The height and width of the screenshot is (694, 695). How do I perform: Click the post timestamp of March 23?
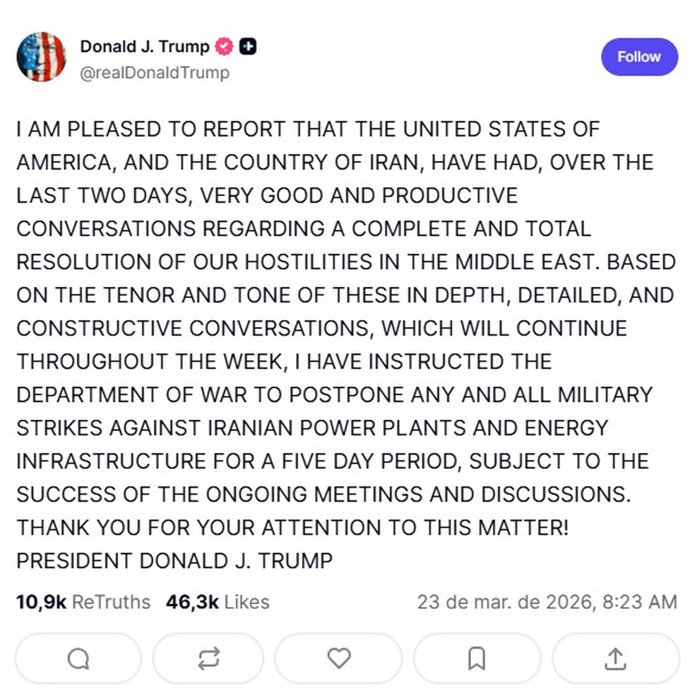coord(547,602)
